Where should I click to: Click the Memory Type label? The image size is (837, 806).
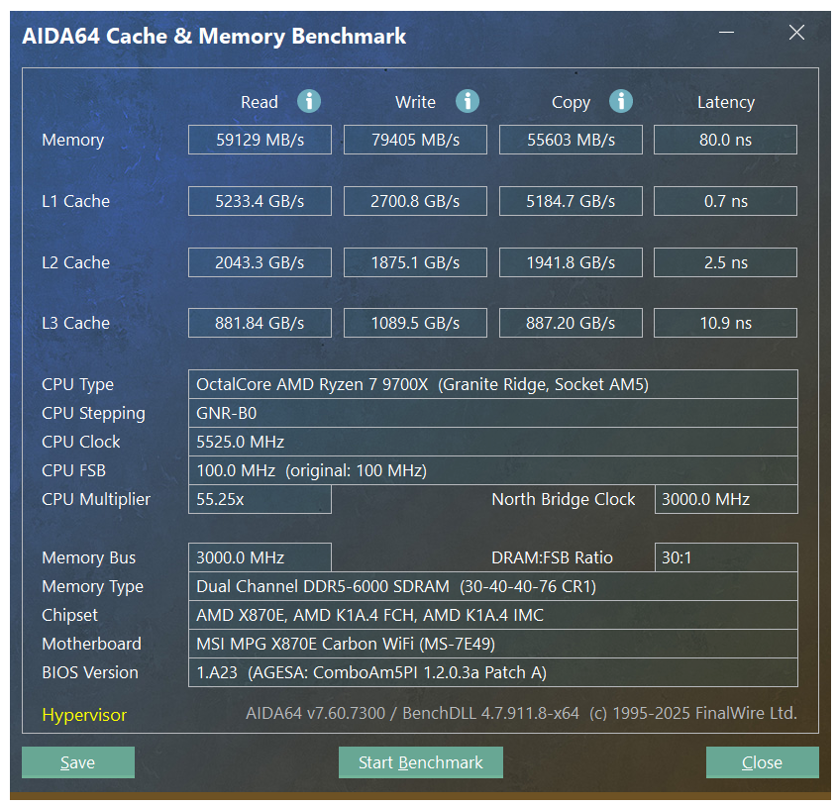click(x=93, y=587)
